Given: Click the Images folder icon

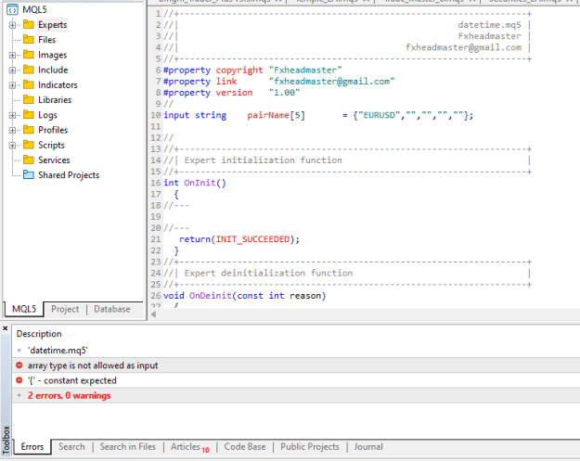Looking at the screenshot, I should 29,55.
